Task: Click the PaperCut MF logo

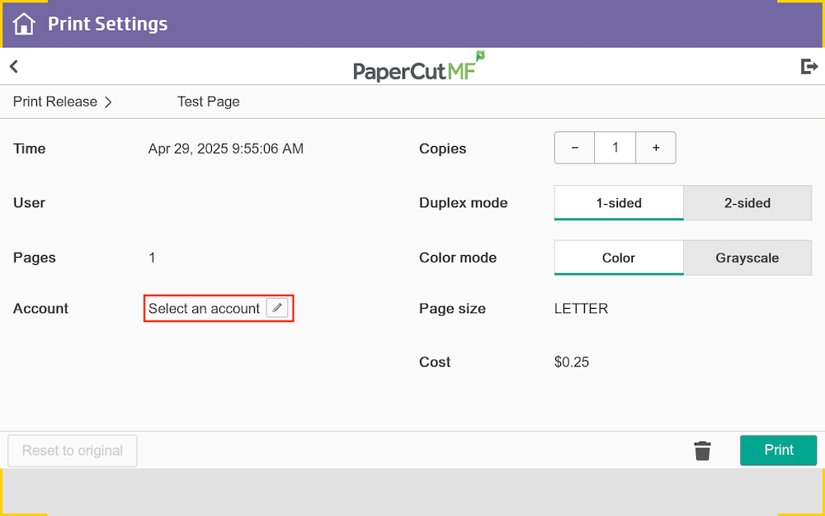Action: [x=419, y=67]
